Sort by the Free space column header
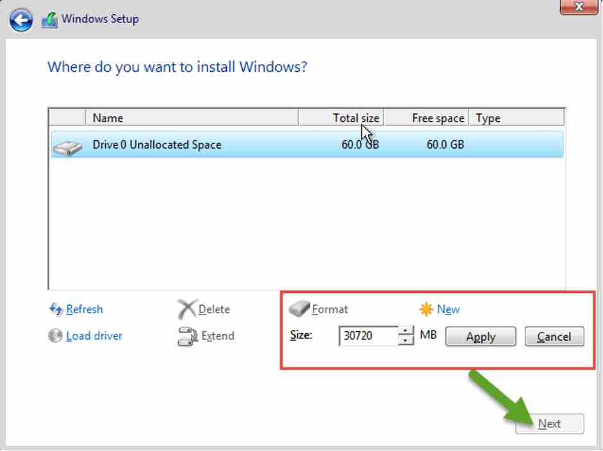603x451 pixels. point(426,118)
